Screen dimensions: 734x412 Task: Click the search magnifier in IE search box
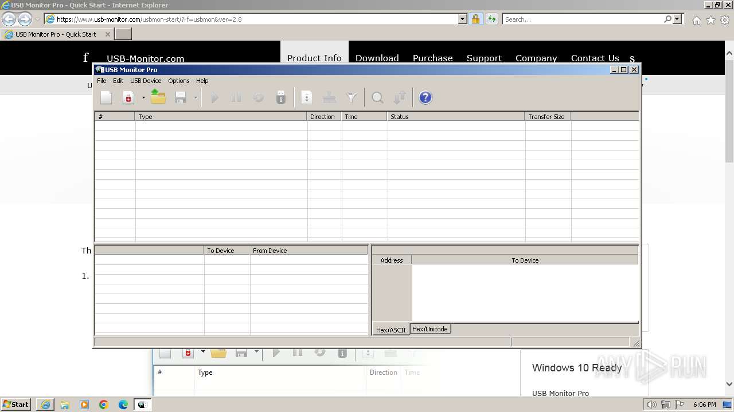click(x=668, y=19)
